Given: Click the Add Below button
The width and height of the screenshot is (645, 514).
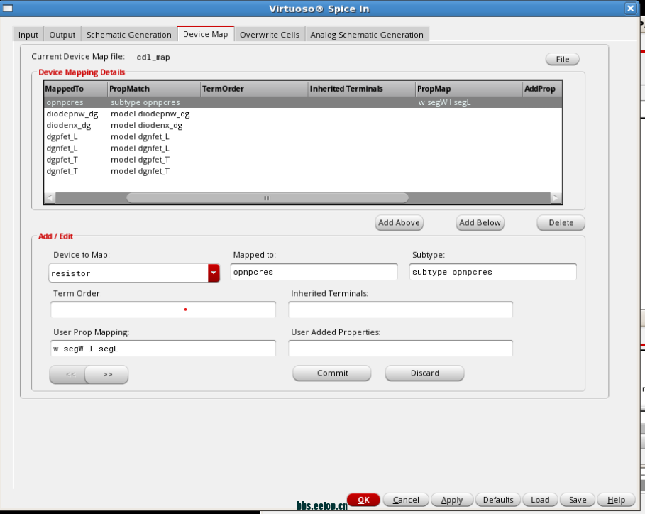Looking at the screenshot, I should (x=480, y=223).
